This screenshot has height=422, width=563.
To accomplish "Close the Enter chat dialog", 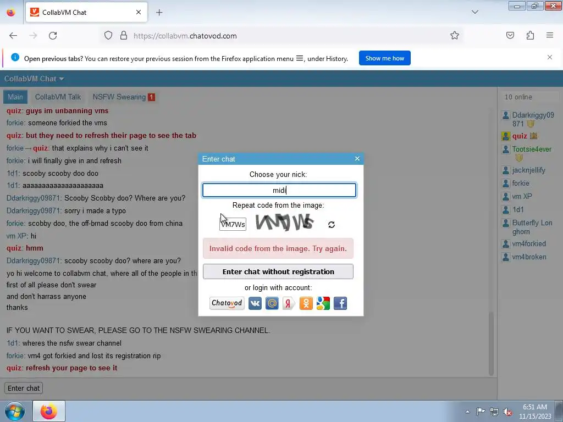I will point(357,159).
